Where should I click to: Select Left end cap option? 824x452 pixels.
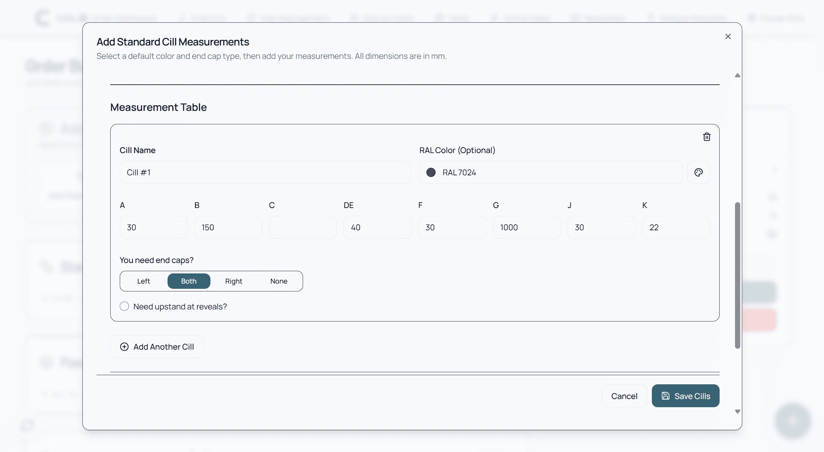143,281
